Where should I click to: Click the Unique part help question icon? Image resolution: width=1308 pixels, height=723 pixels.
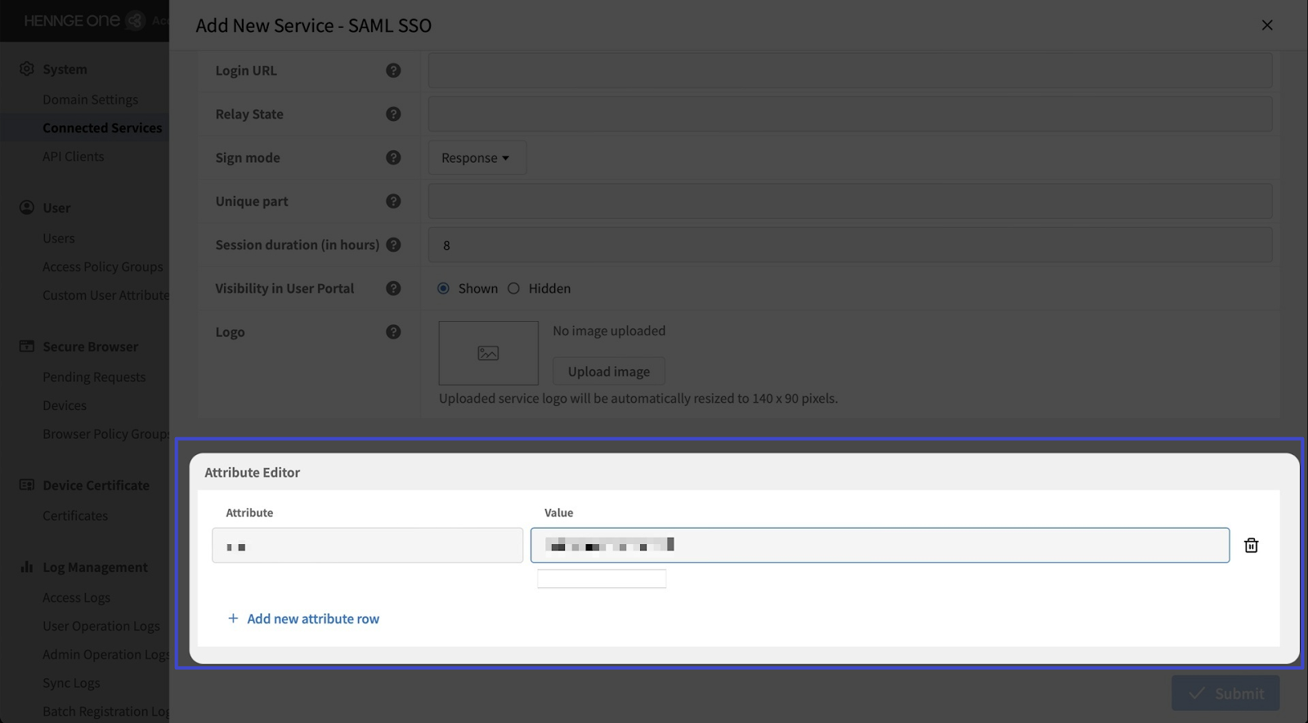coord(393,201)
